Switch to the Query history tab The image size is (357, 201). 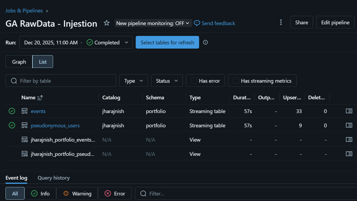coord(54,178)
